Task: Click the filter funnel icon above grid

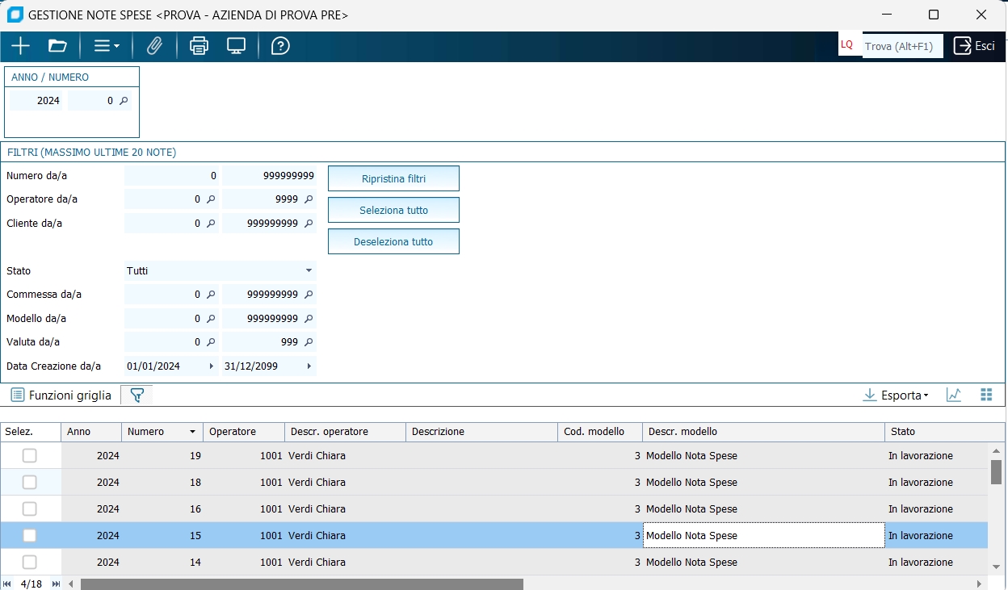Action: [x=136, y=395]
